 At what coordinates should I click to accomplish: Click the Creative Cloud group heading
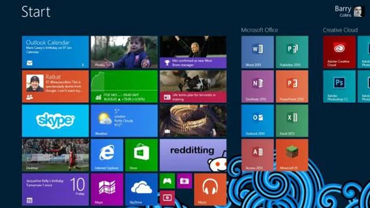tap(340, 30)
